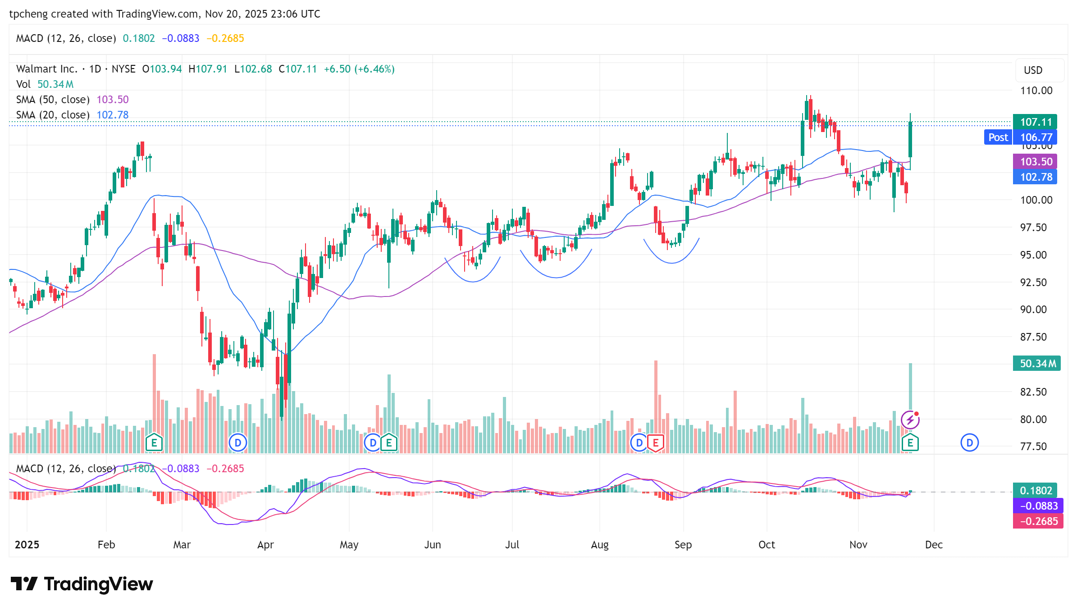Click the February earnings E marker
Image resolution: width=1077 pixels, height=611 pixels.
click(154, 442)
